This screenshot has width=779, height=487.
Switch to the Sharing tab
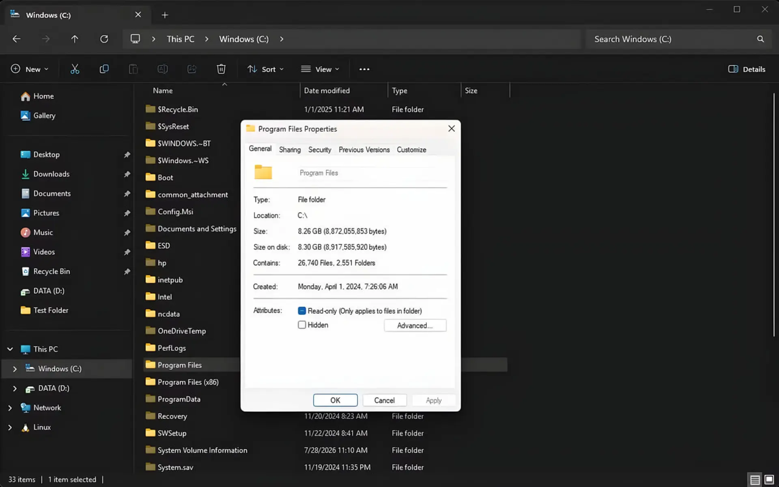[x=290, y=150]
